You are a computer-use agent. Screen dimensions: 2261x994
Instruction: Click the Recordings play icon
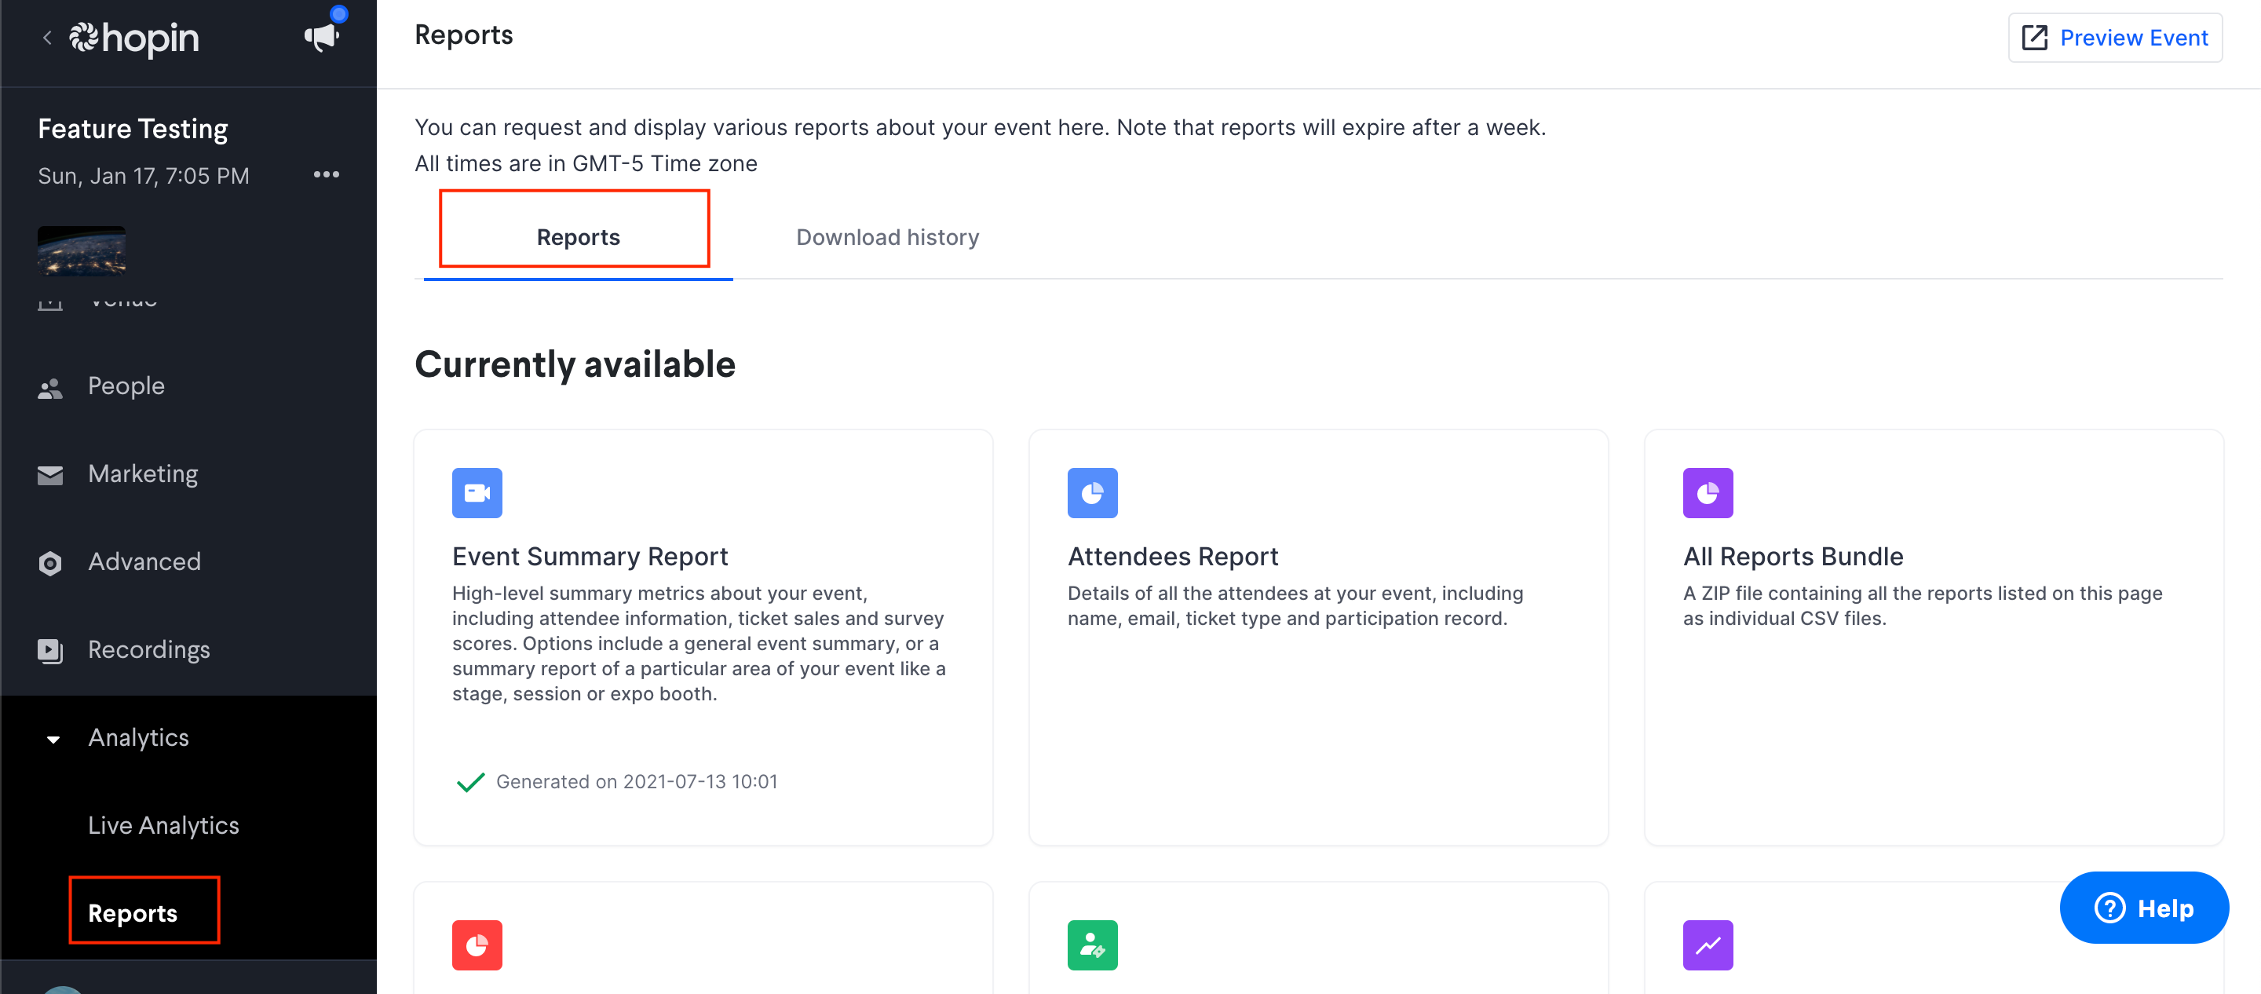click(x=50, y=651)
